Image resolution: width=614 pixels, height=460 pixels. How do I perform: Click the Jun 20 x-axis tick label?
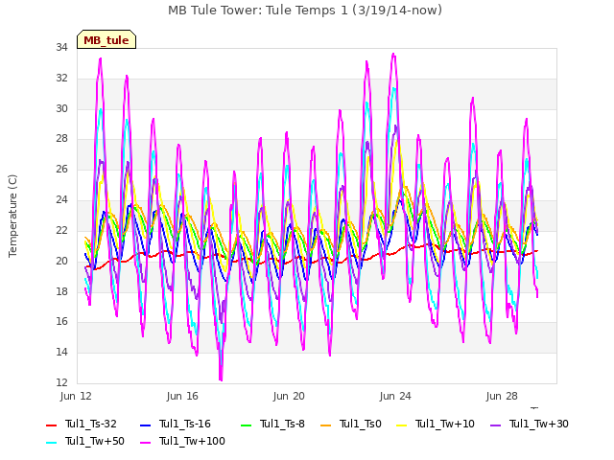(x=289, y=396)
